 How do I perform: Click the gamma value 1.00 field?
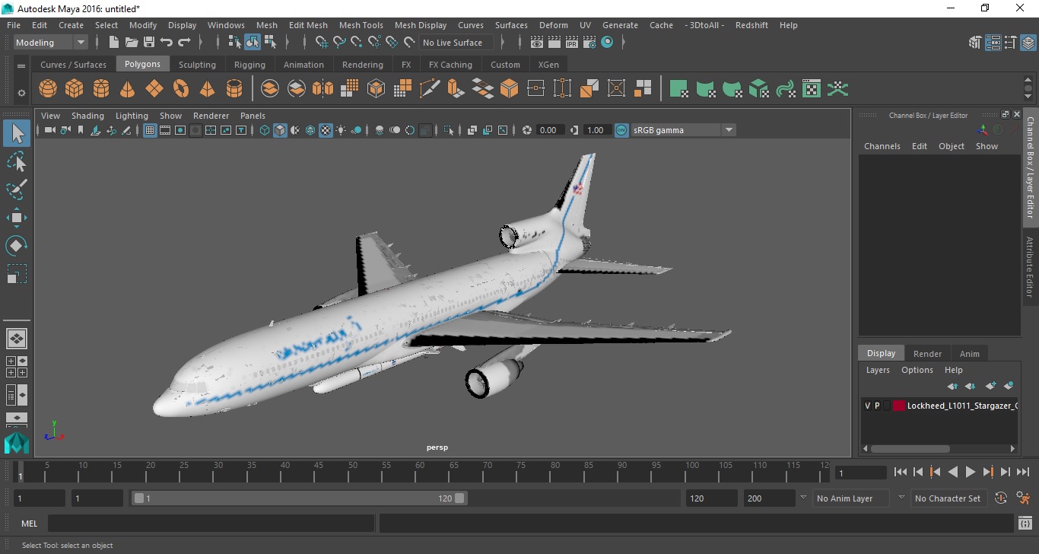coord(596,130)
